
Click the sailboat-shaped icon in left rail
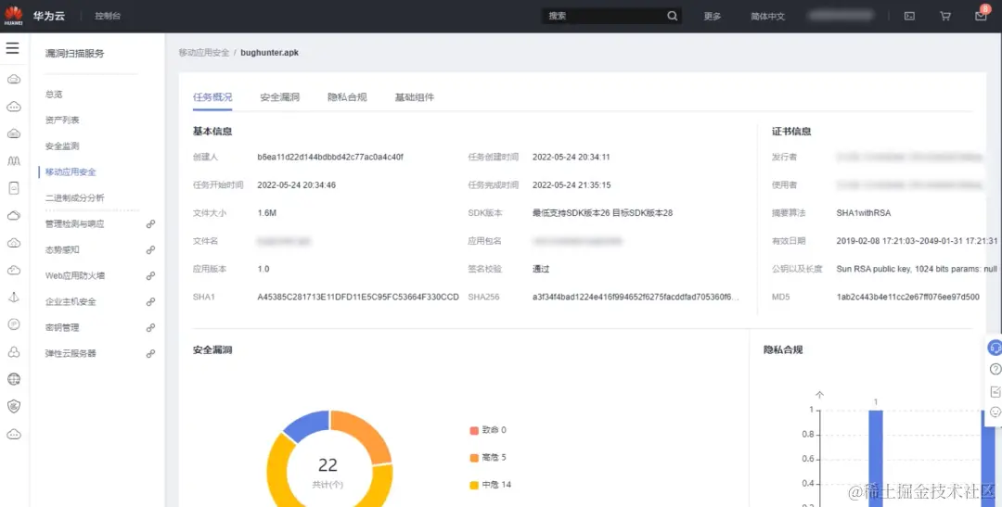coord(14,298)
